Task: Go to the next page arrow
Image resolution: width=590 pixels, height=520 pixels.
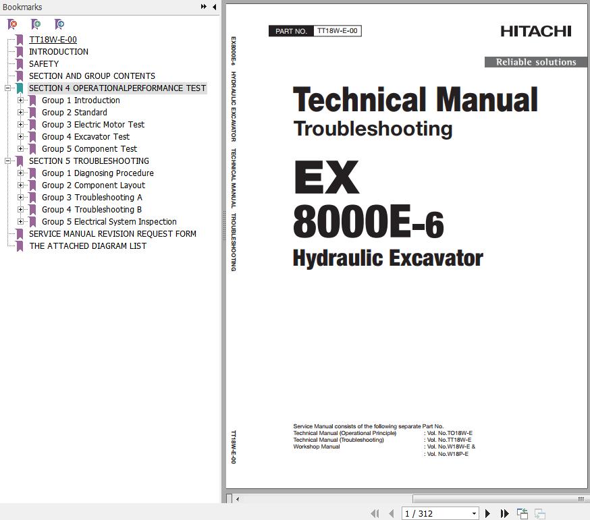Action: click(487, 513)
